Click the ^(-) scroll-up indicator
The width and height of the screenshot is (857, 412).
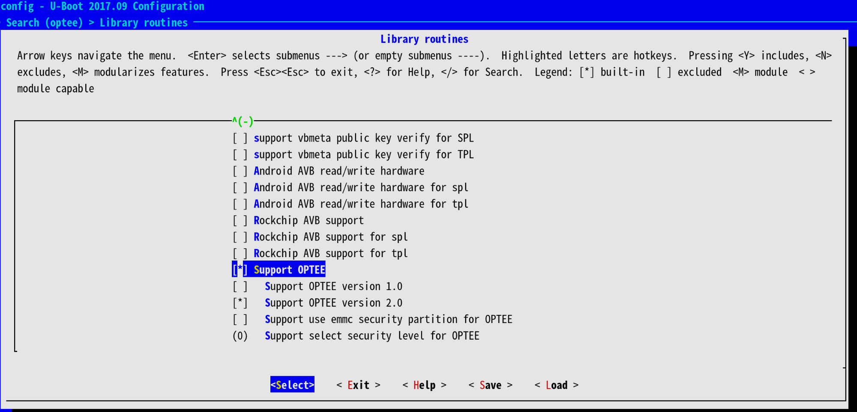click(x=243, y=122)
